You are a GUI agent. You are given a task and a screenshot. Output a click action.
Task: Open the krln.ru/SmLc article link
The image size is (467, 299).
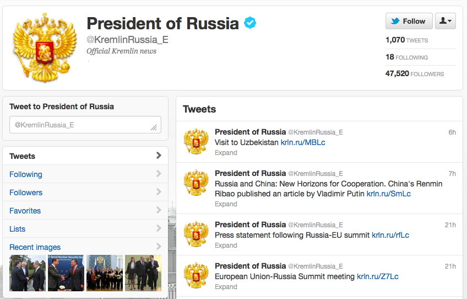pyautogui.click(x=388, y=194)
